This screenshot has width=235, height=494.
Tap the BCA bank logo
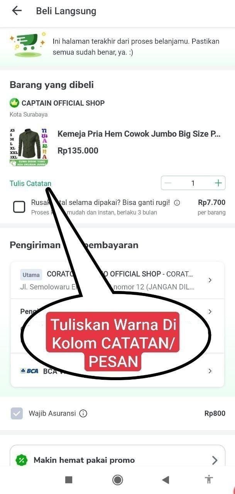tap(29, 371)
